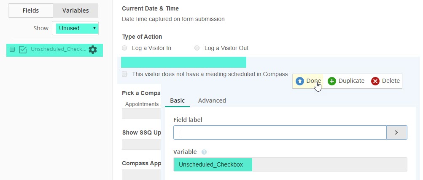
Task: Open the Show filter dropdown set to Unused
Action: (77, 29)
